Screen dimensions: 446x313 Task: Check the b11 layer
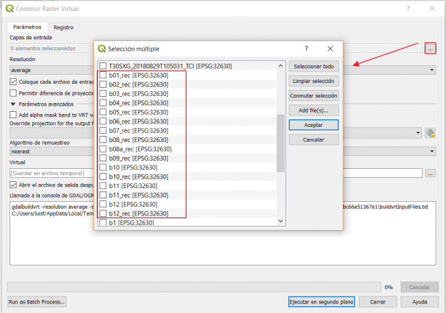(x=103, y=186)
